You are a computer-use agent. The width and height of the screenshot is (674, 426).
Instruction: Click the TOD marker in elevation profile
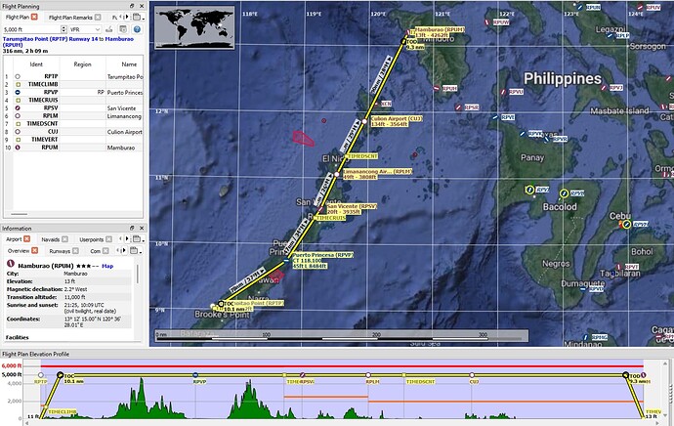click(x=624, y=375)
